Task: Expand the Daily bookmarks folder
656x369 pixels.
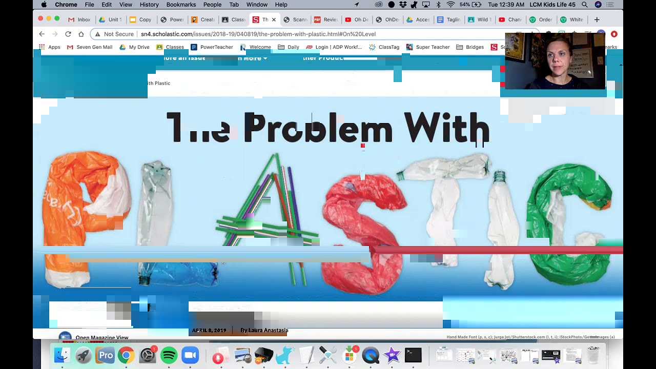Action: (x=289, y=47)
